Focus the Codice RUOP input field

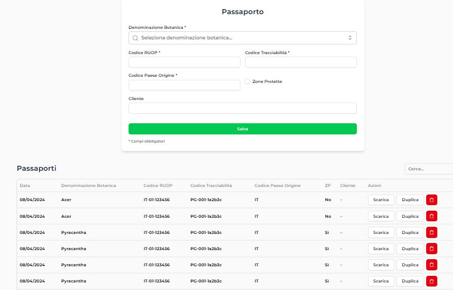[x=184, y=62]
